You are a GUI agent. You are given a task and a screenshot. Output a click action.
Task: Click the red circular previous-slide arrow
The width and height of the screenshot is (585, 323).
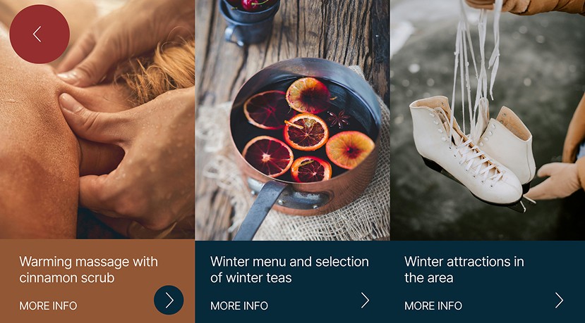pyautogui.click(x=40, y=34)
